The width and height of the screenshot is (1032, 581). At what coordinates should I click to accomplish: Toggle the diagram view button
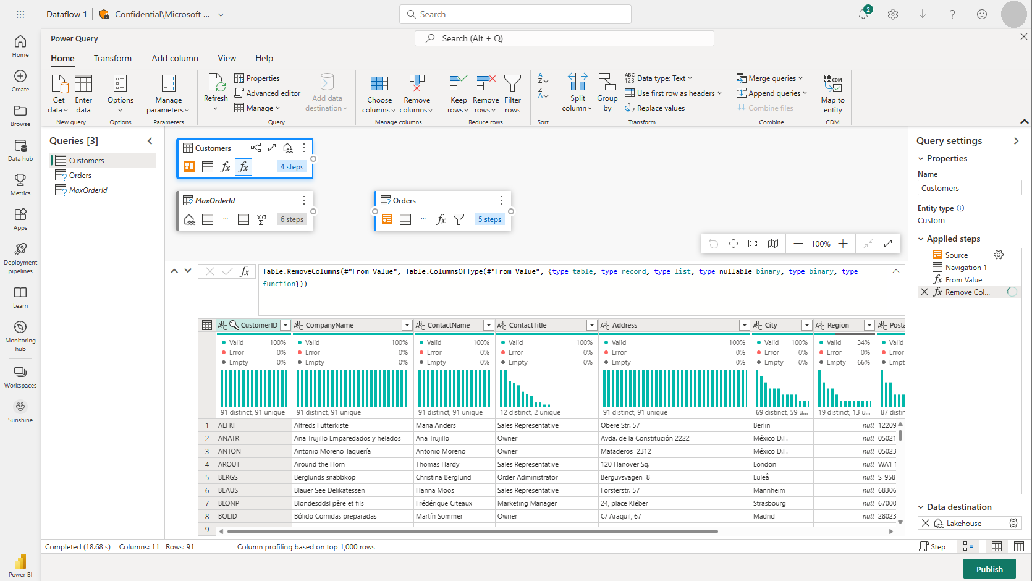(x=968, y=546)
